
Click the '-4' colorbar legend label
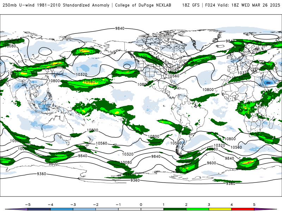[50, 205]
